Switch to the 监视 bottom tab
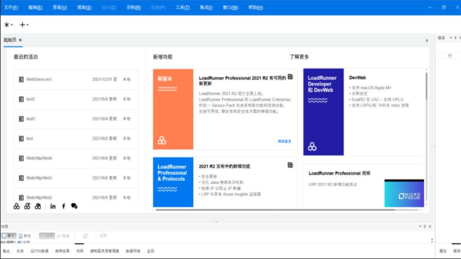The height and width of the screenshot is (259, 461). click(151, 251)
